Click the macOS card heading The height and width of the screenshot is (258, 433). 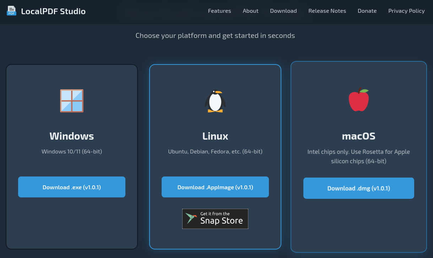click(358, 136)
